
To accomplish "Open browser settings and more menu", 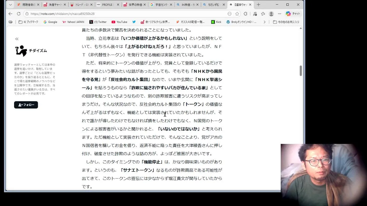I will click(280, 14).
